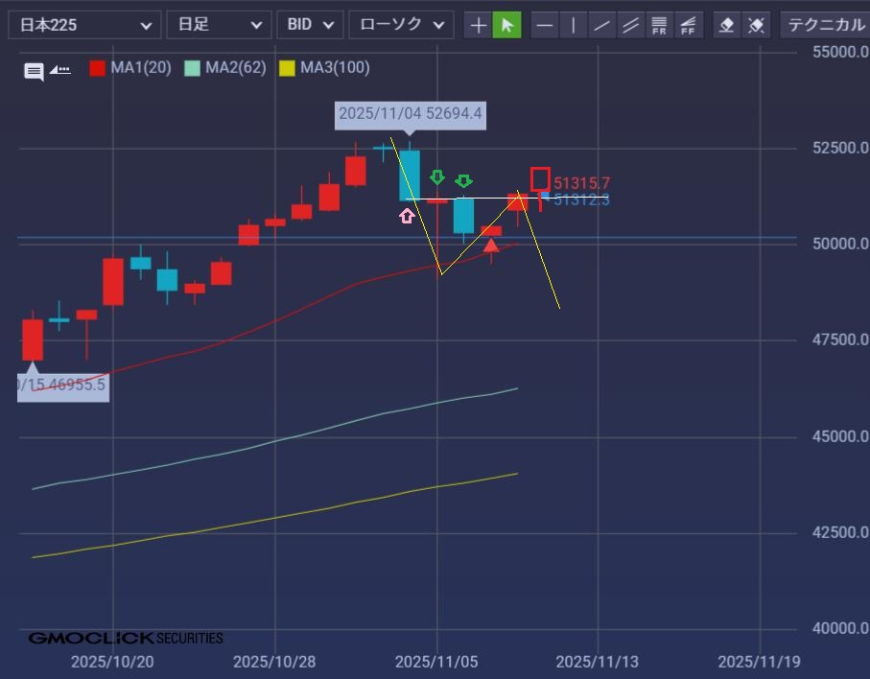Expand the ローソク chart type dropdown
870x679 pixels.
point(401,25)
